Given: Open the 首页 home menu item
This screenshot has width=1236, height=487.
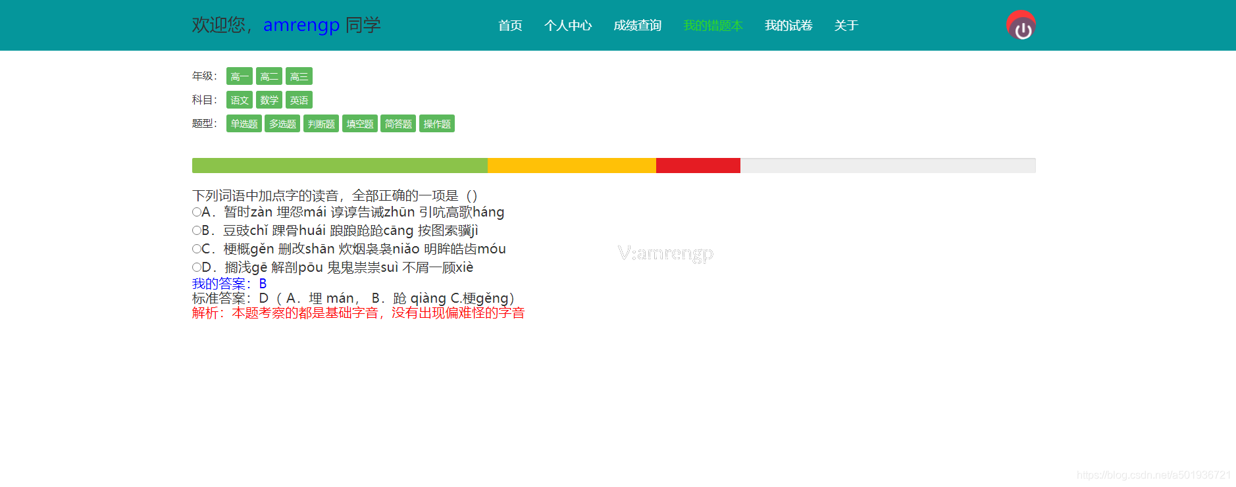Looking at the screenshot, I should (x=510, y=26).
